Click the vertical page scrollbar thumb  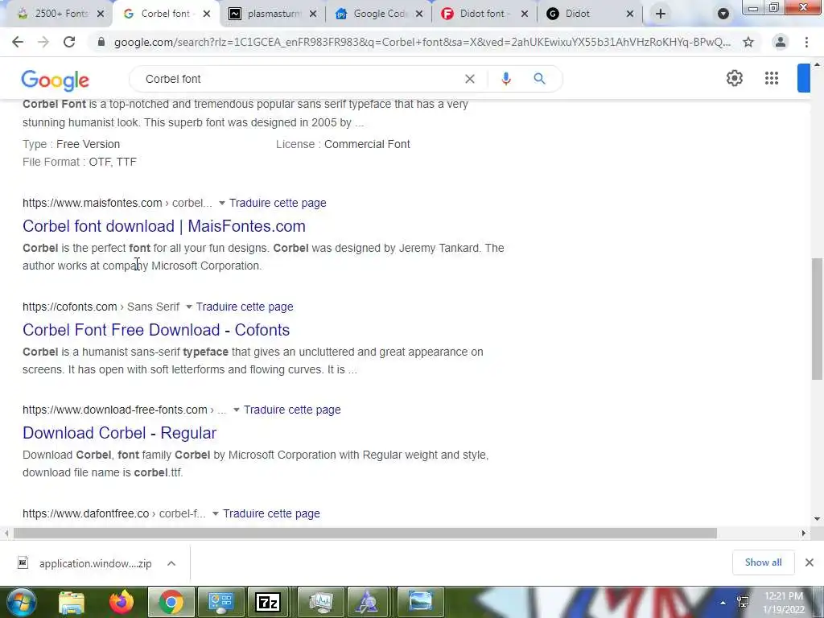(818, 319)
